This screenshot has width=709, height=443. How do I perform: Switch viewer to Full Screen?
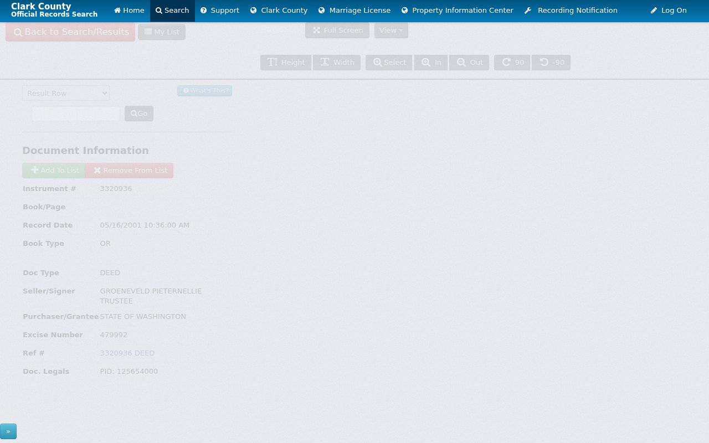point(337,30)
